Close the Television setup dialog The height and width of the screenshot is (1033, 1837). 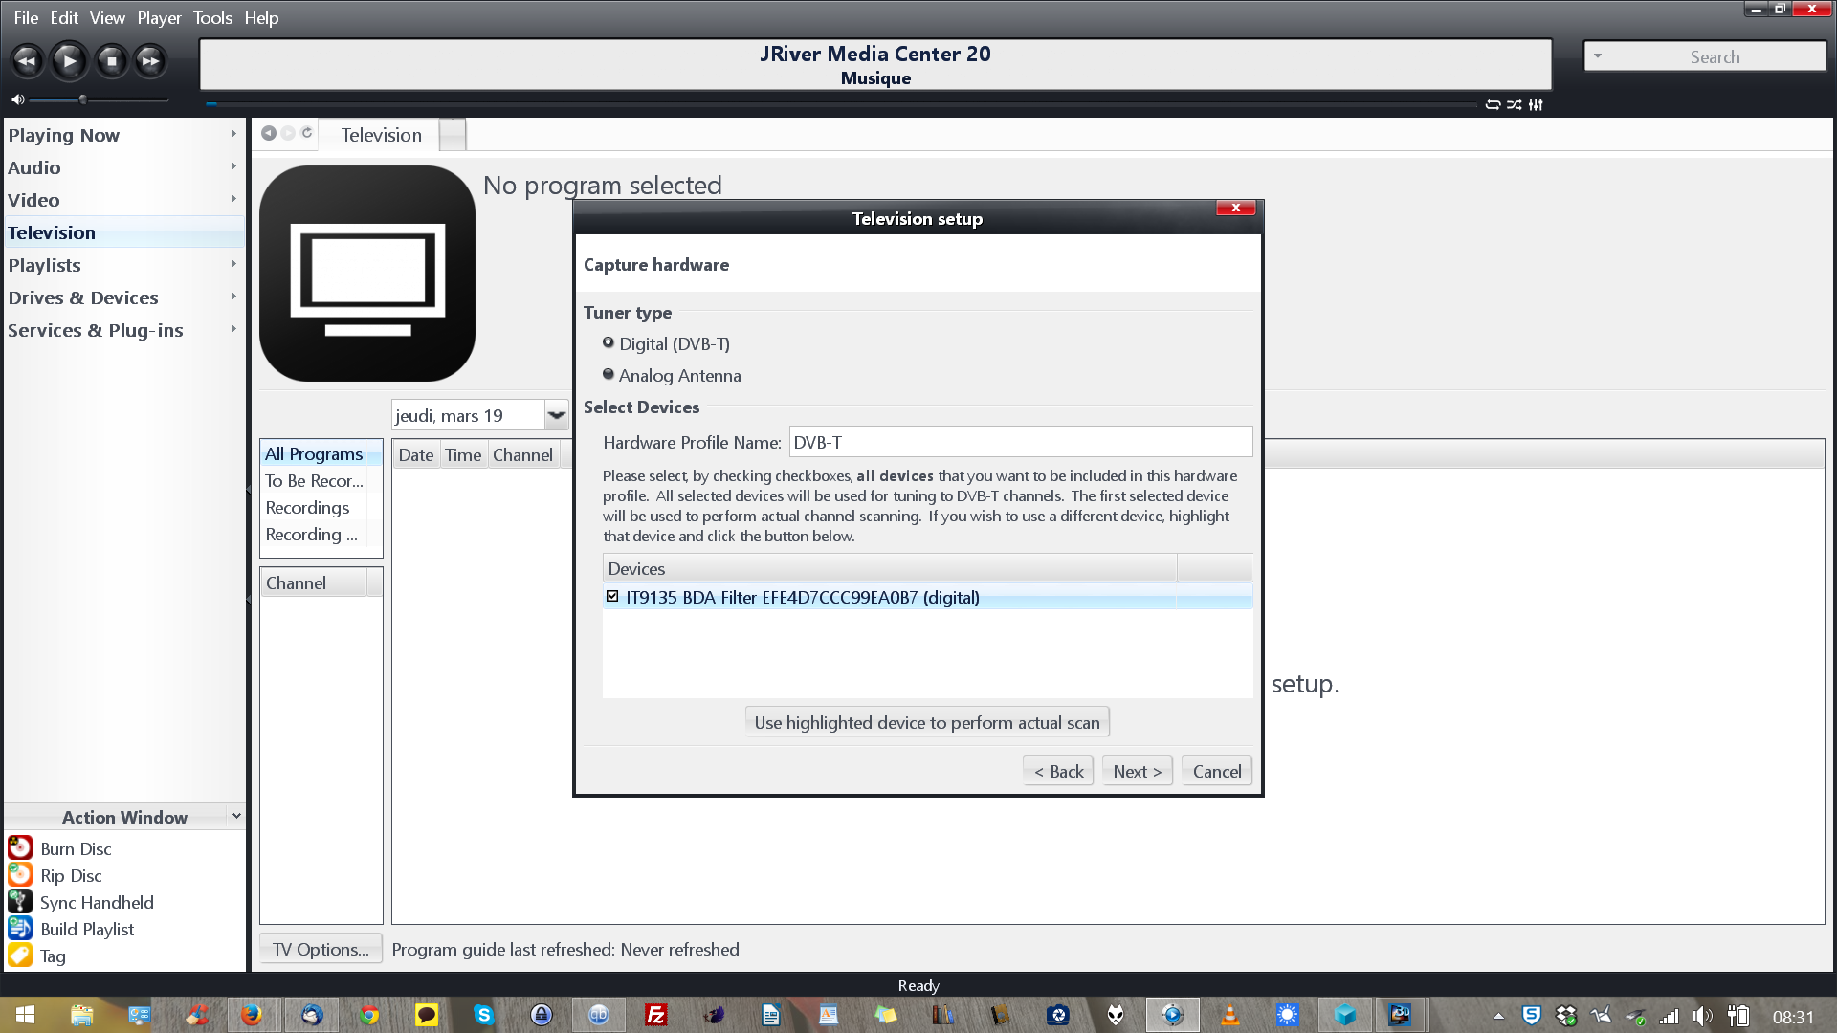pos(1235,208)
